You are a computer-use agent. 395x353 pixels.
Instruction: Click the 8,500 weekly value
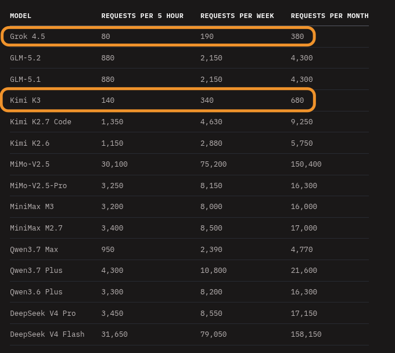click(x=211, y=228)
